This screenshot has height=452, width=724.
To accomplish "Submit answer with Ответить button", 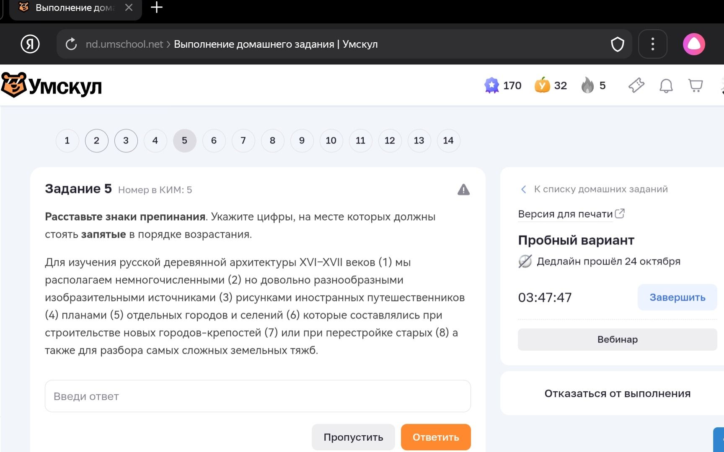I will pos(436,437).
